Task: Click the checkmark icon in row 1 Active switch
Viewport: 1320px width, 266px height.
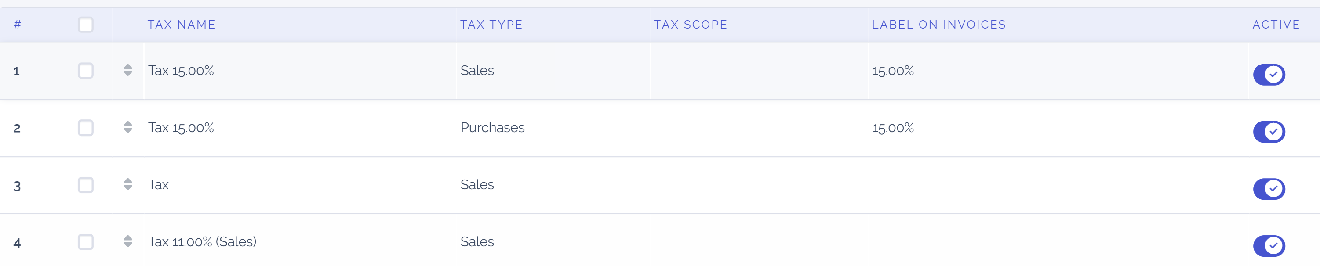Action: coord(1273,74)
